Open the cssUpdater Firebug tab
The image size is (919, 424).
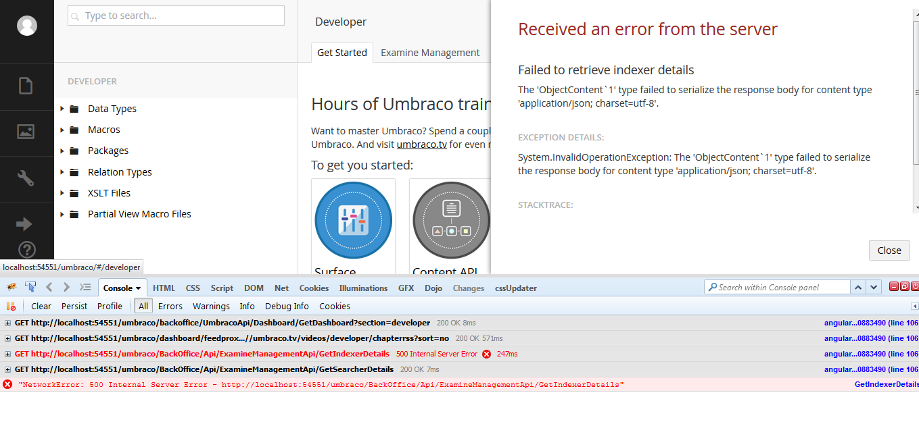515,288
